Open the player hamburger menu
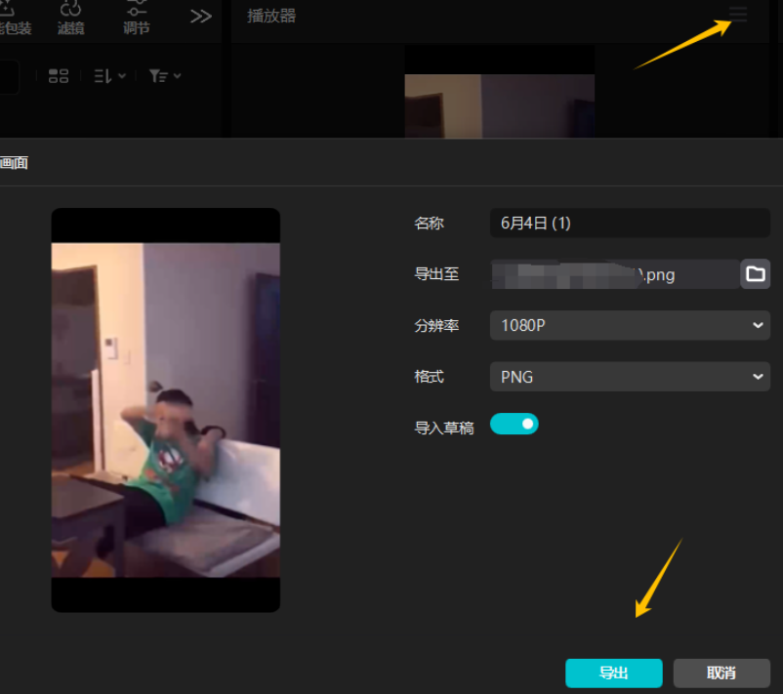 pyautogui.click(x=738, y=16)
